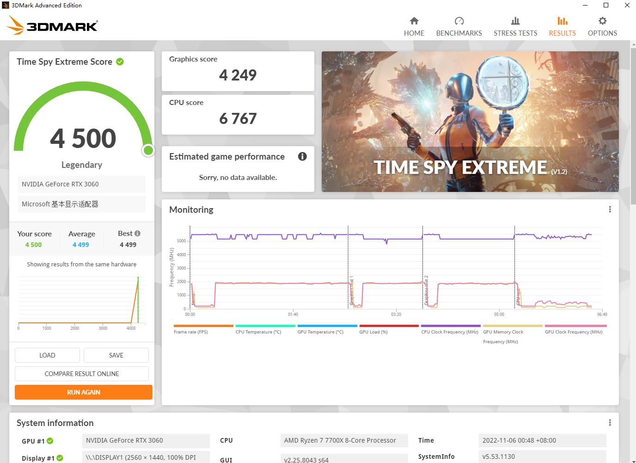Image resolution: width=636 pixels, height=463 pixels.
Task: Click the Microsoft 基本显示适配器 label
Action: tap(82, 204)
